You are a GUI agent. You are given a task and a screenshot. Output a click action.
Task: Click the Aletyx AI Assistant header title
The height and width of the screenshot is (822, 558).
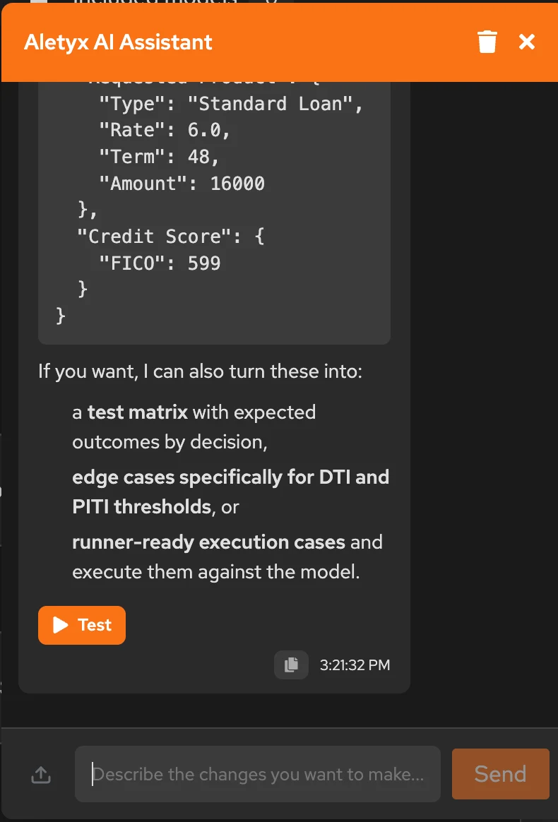coord(118,42)
